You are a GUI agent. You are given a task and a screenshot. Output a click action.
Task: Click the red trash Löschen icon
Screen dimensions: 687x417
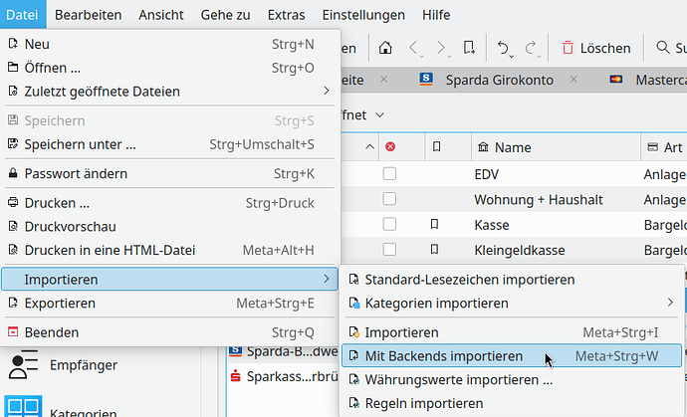568,48
